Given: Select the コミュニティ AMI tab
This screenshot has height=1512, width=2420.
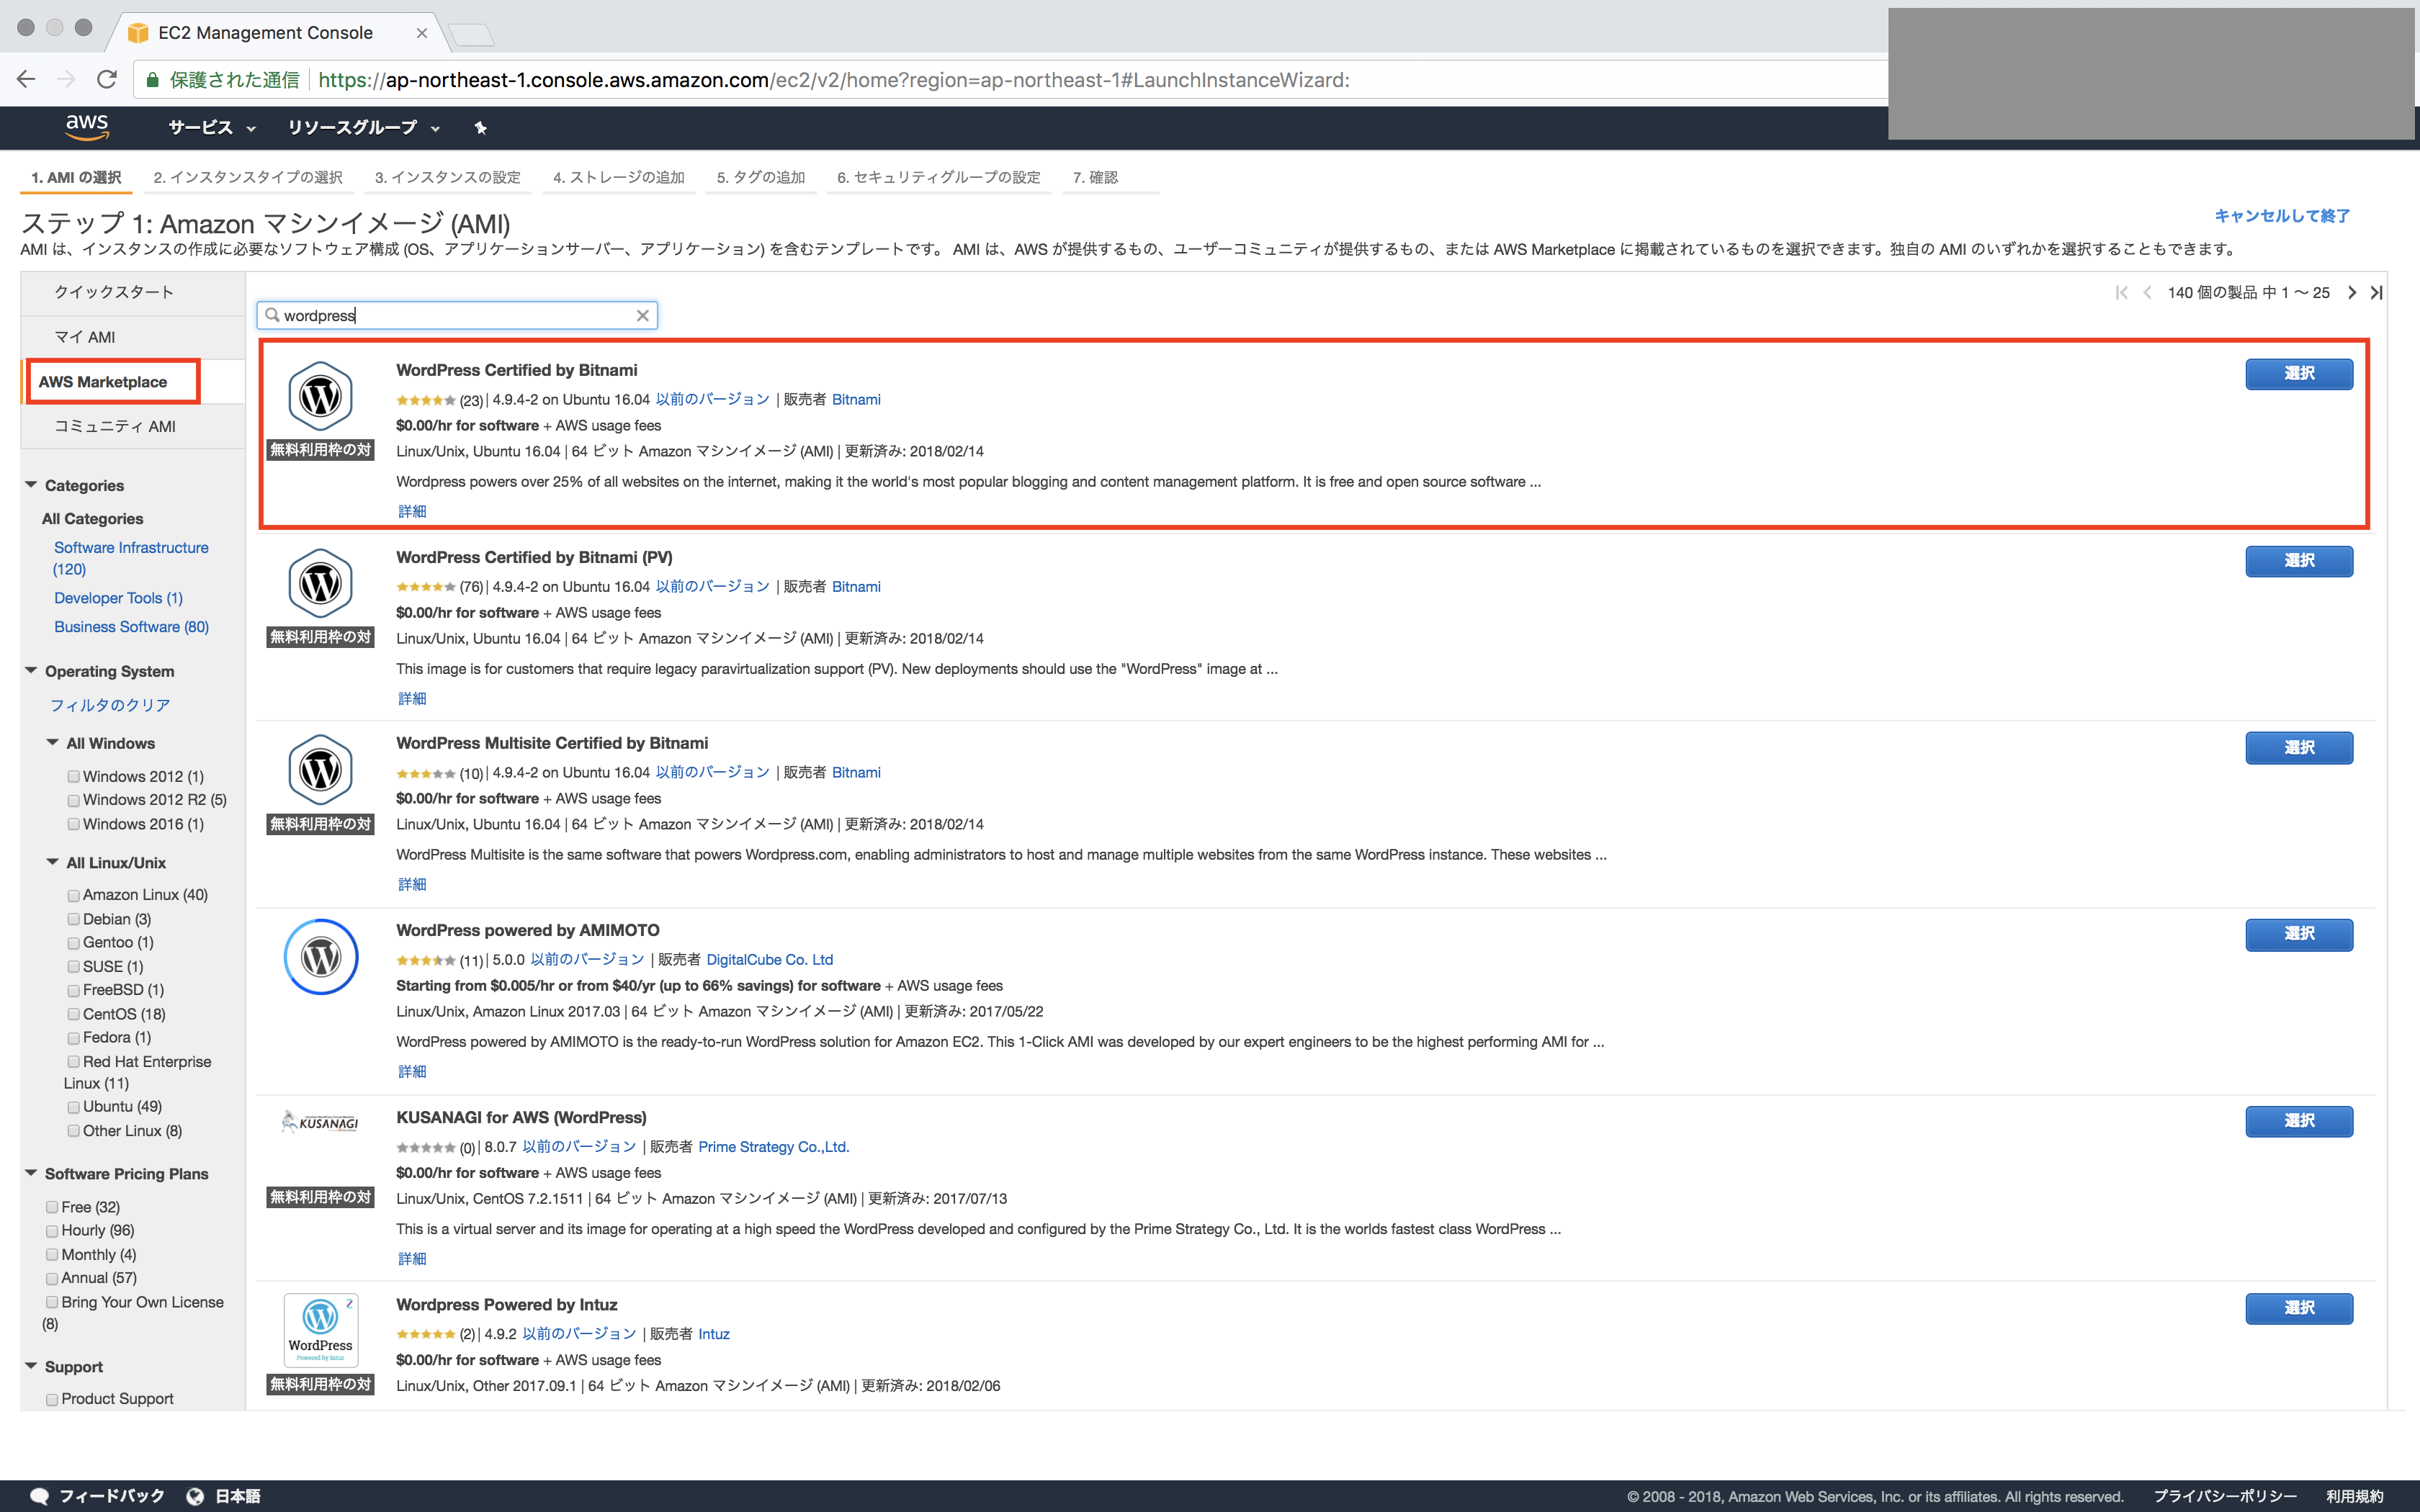Looking at the screenshot, I should point(133,427).
